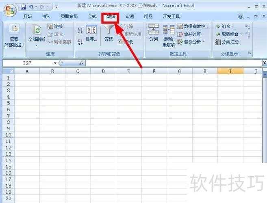Open the 插入 ribbon tab

[x=46, y=16]
